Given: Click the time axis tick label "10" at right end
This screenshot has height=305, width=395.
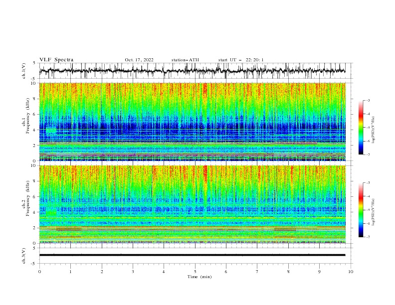Looking at the screenshot, I should tap(351, 272).
